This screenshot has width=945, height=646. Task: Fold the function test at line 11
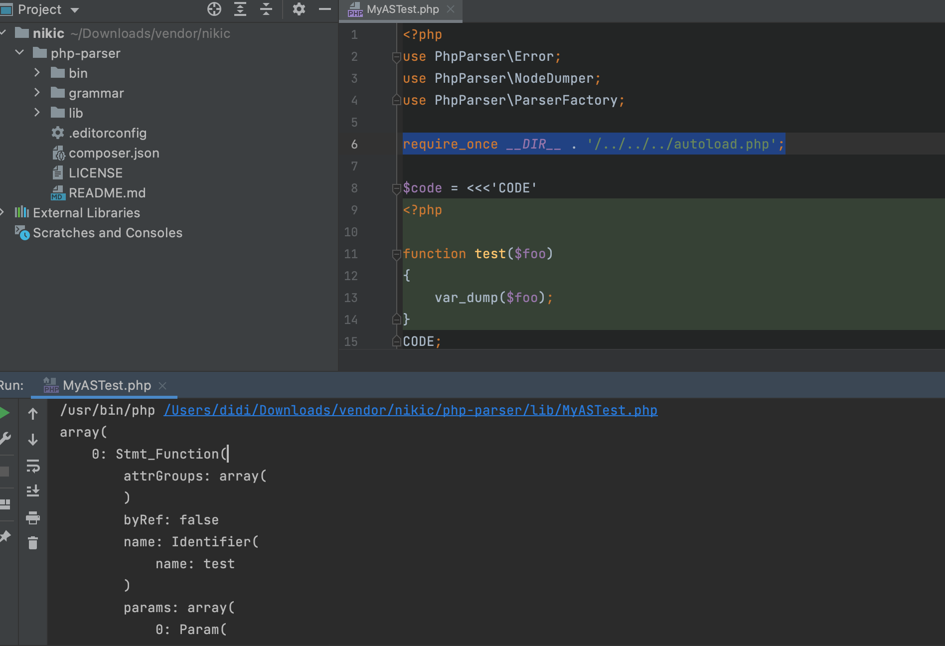pyautogui.click(x=396, y=254)
